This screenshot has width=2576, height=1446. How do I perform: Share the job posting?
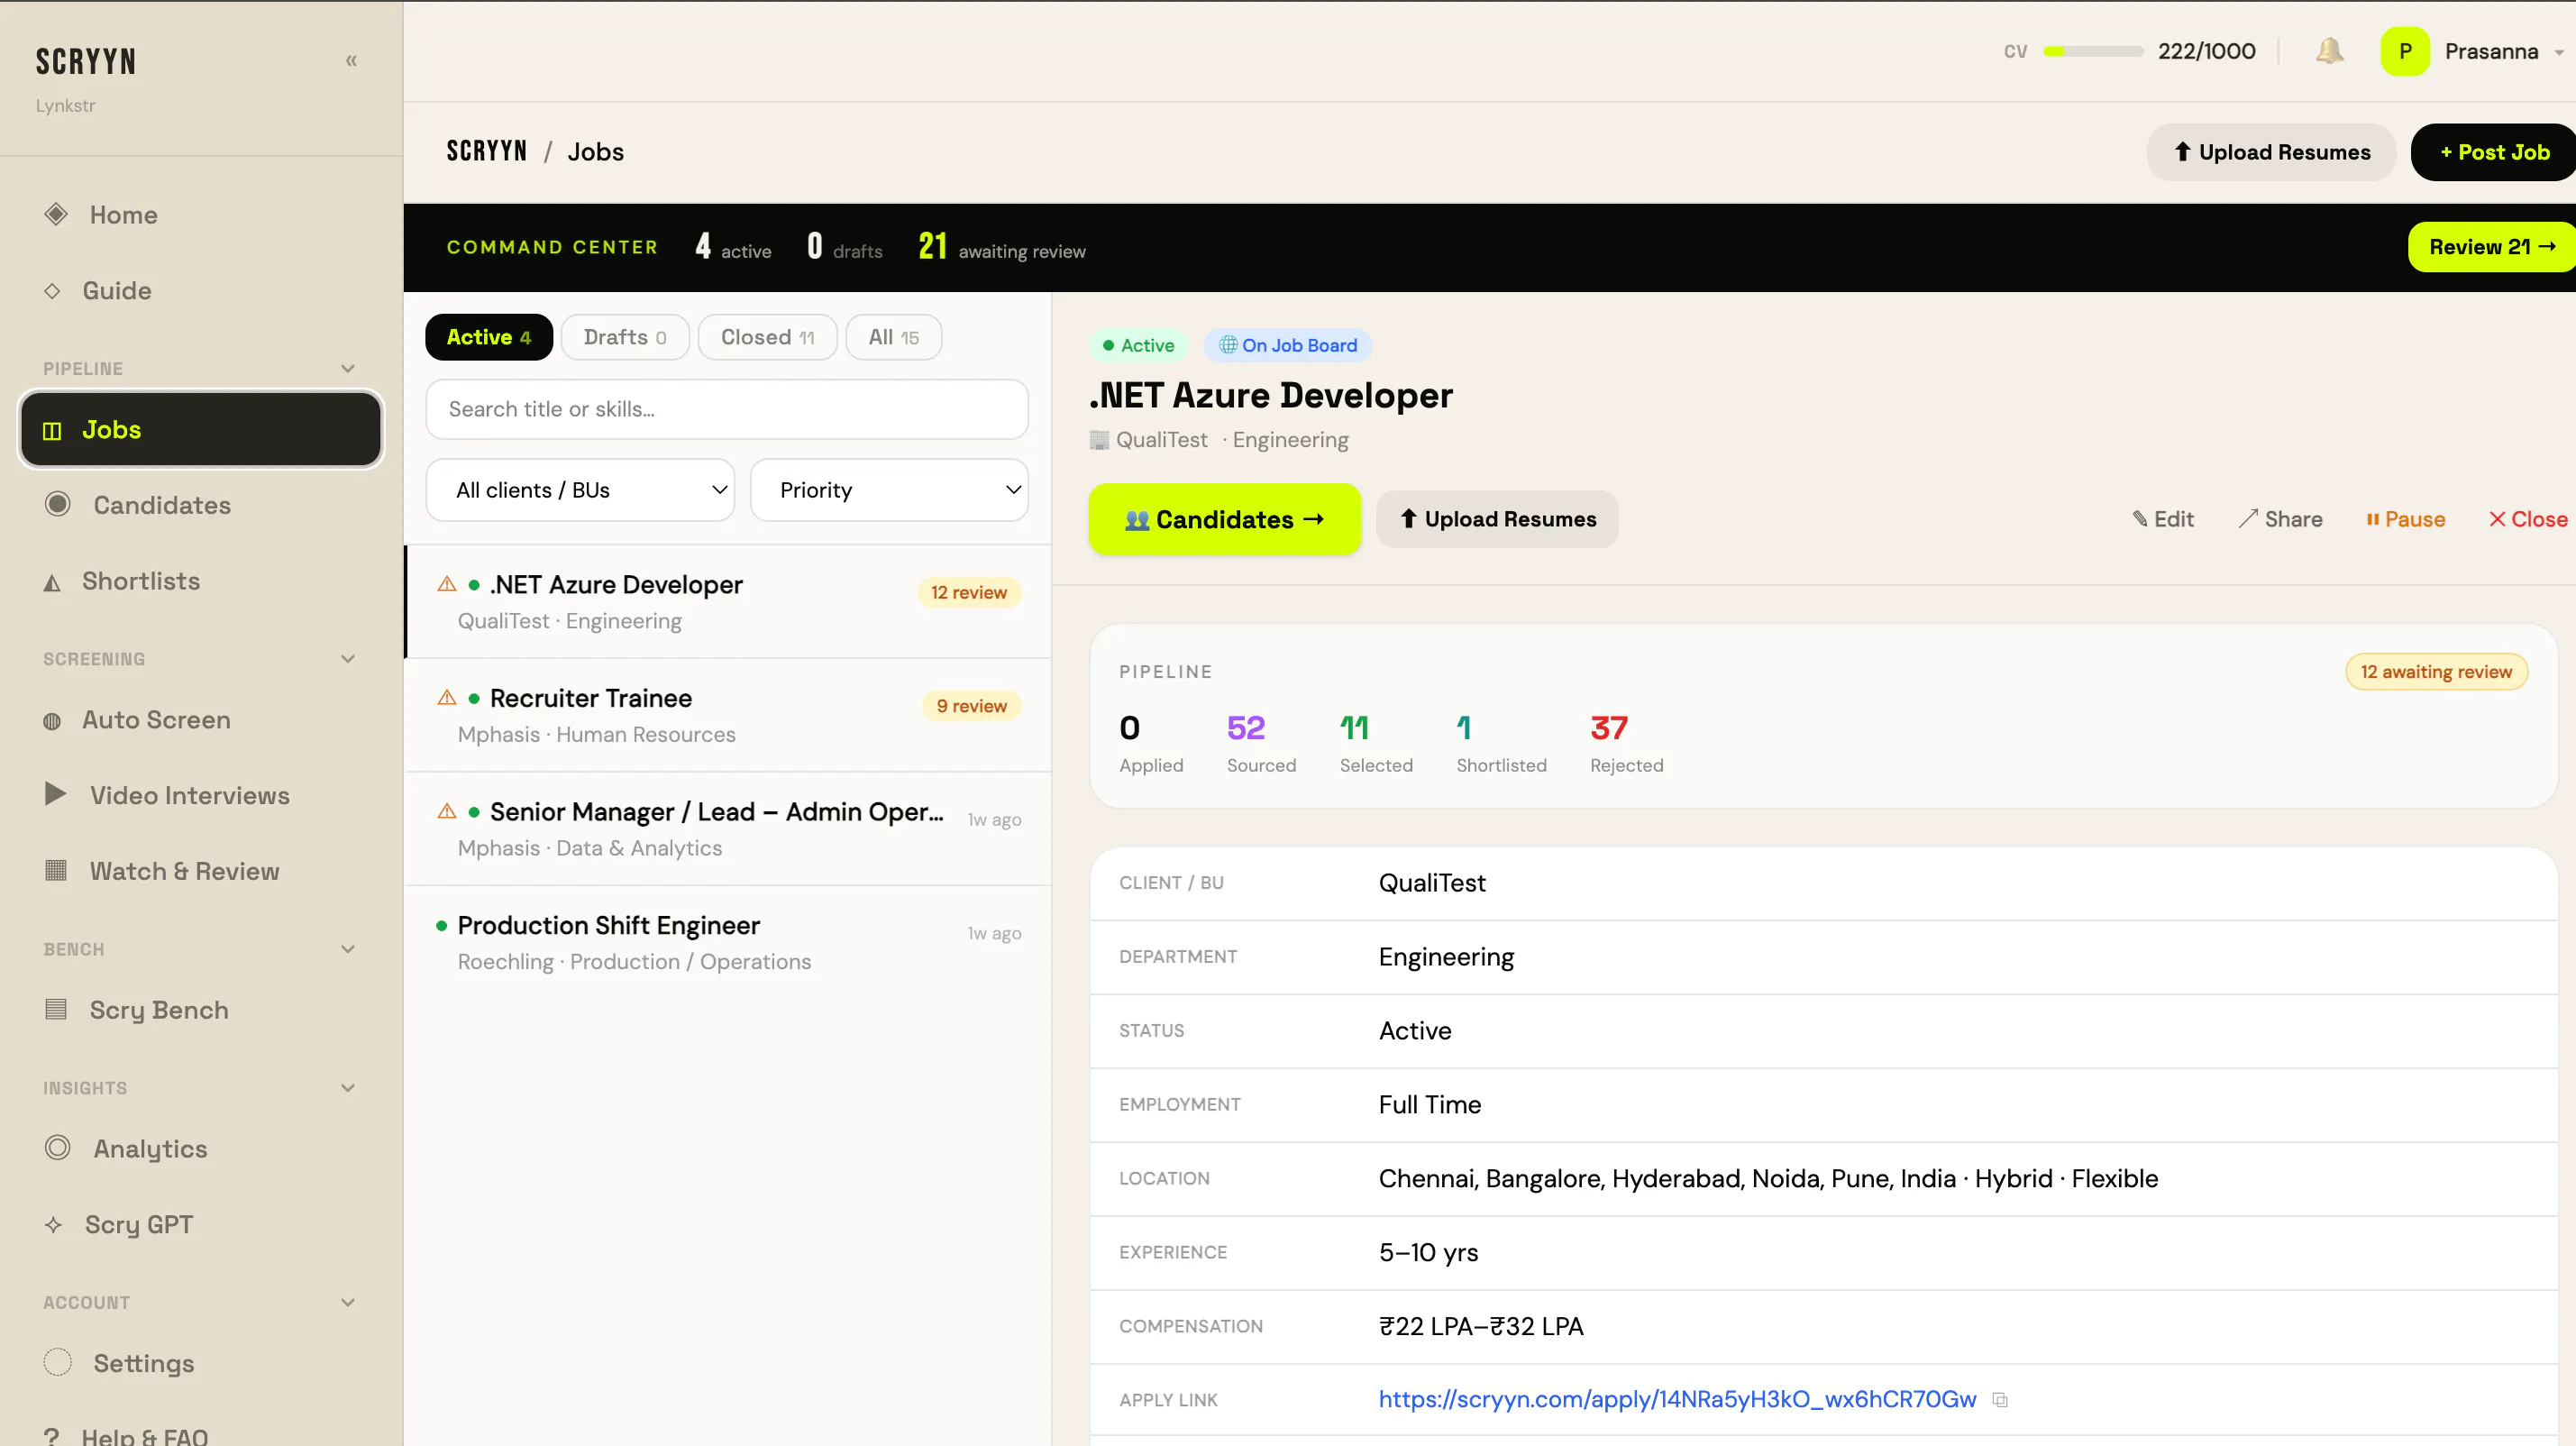(2280, 519)
